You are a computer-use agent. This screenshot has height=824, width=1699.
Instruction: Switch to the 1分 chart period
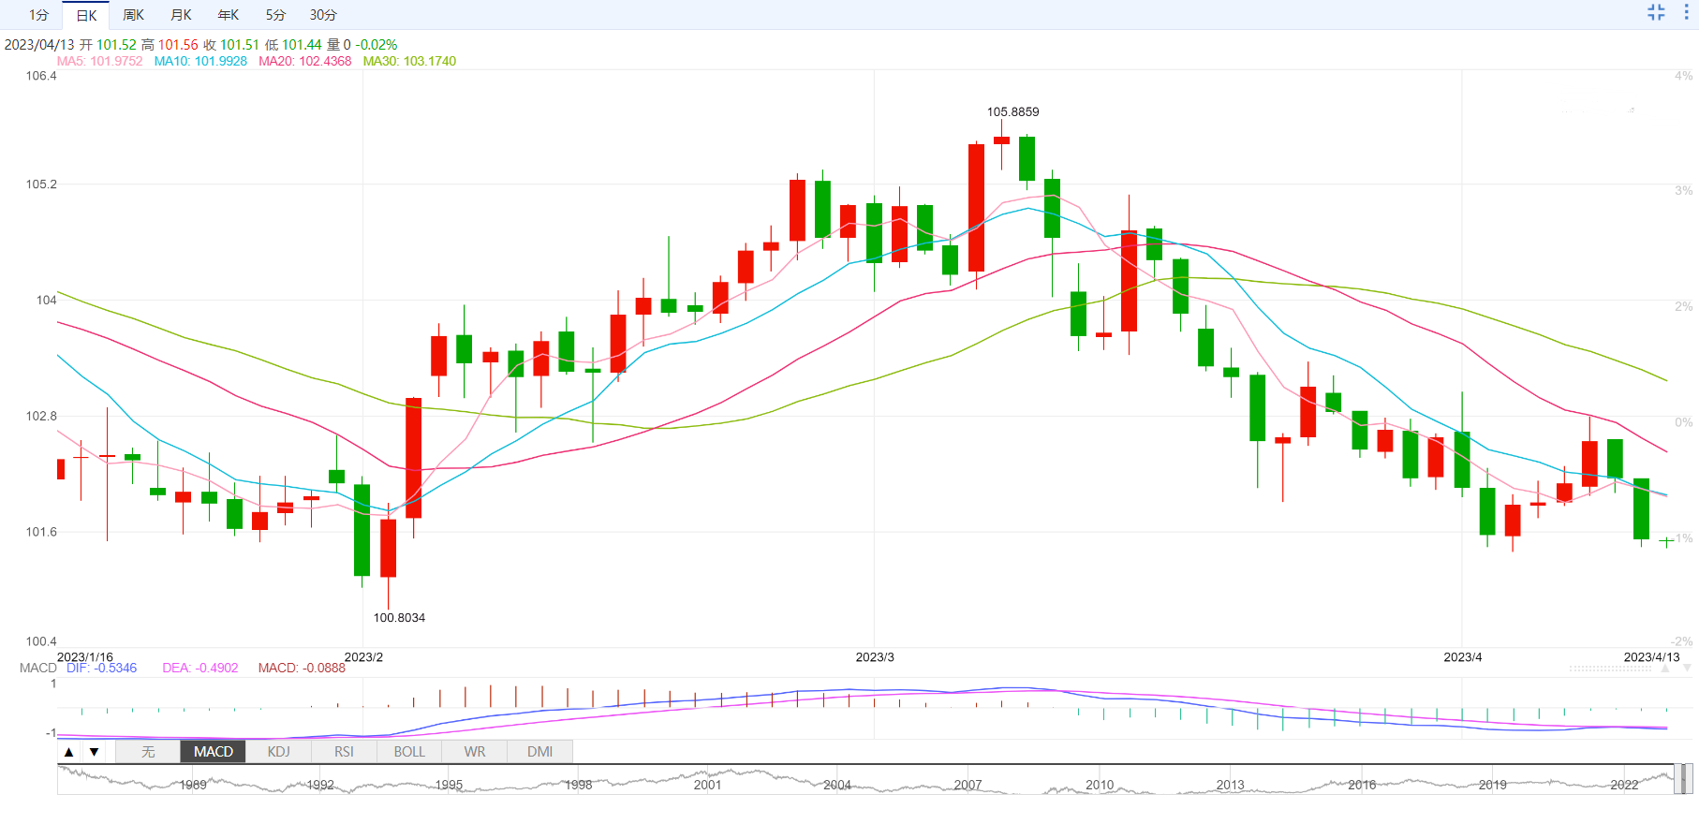tap(38, 15)
